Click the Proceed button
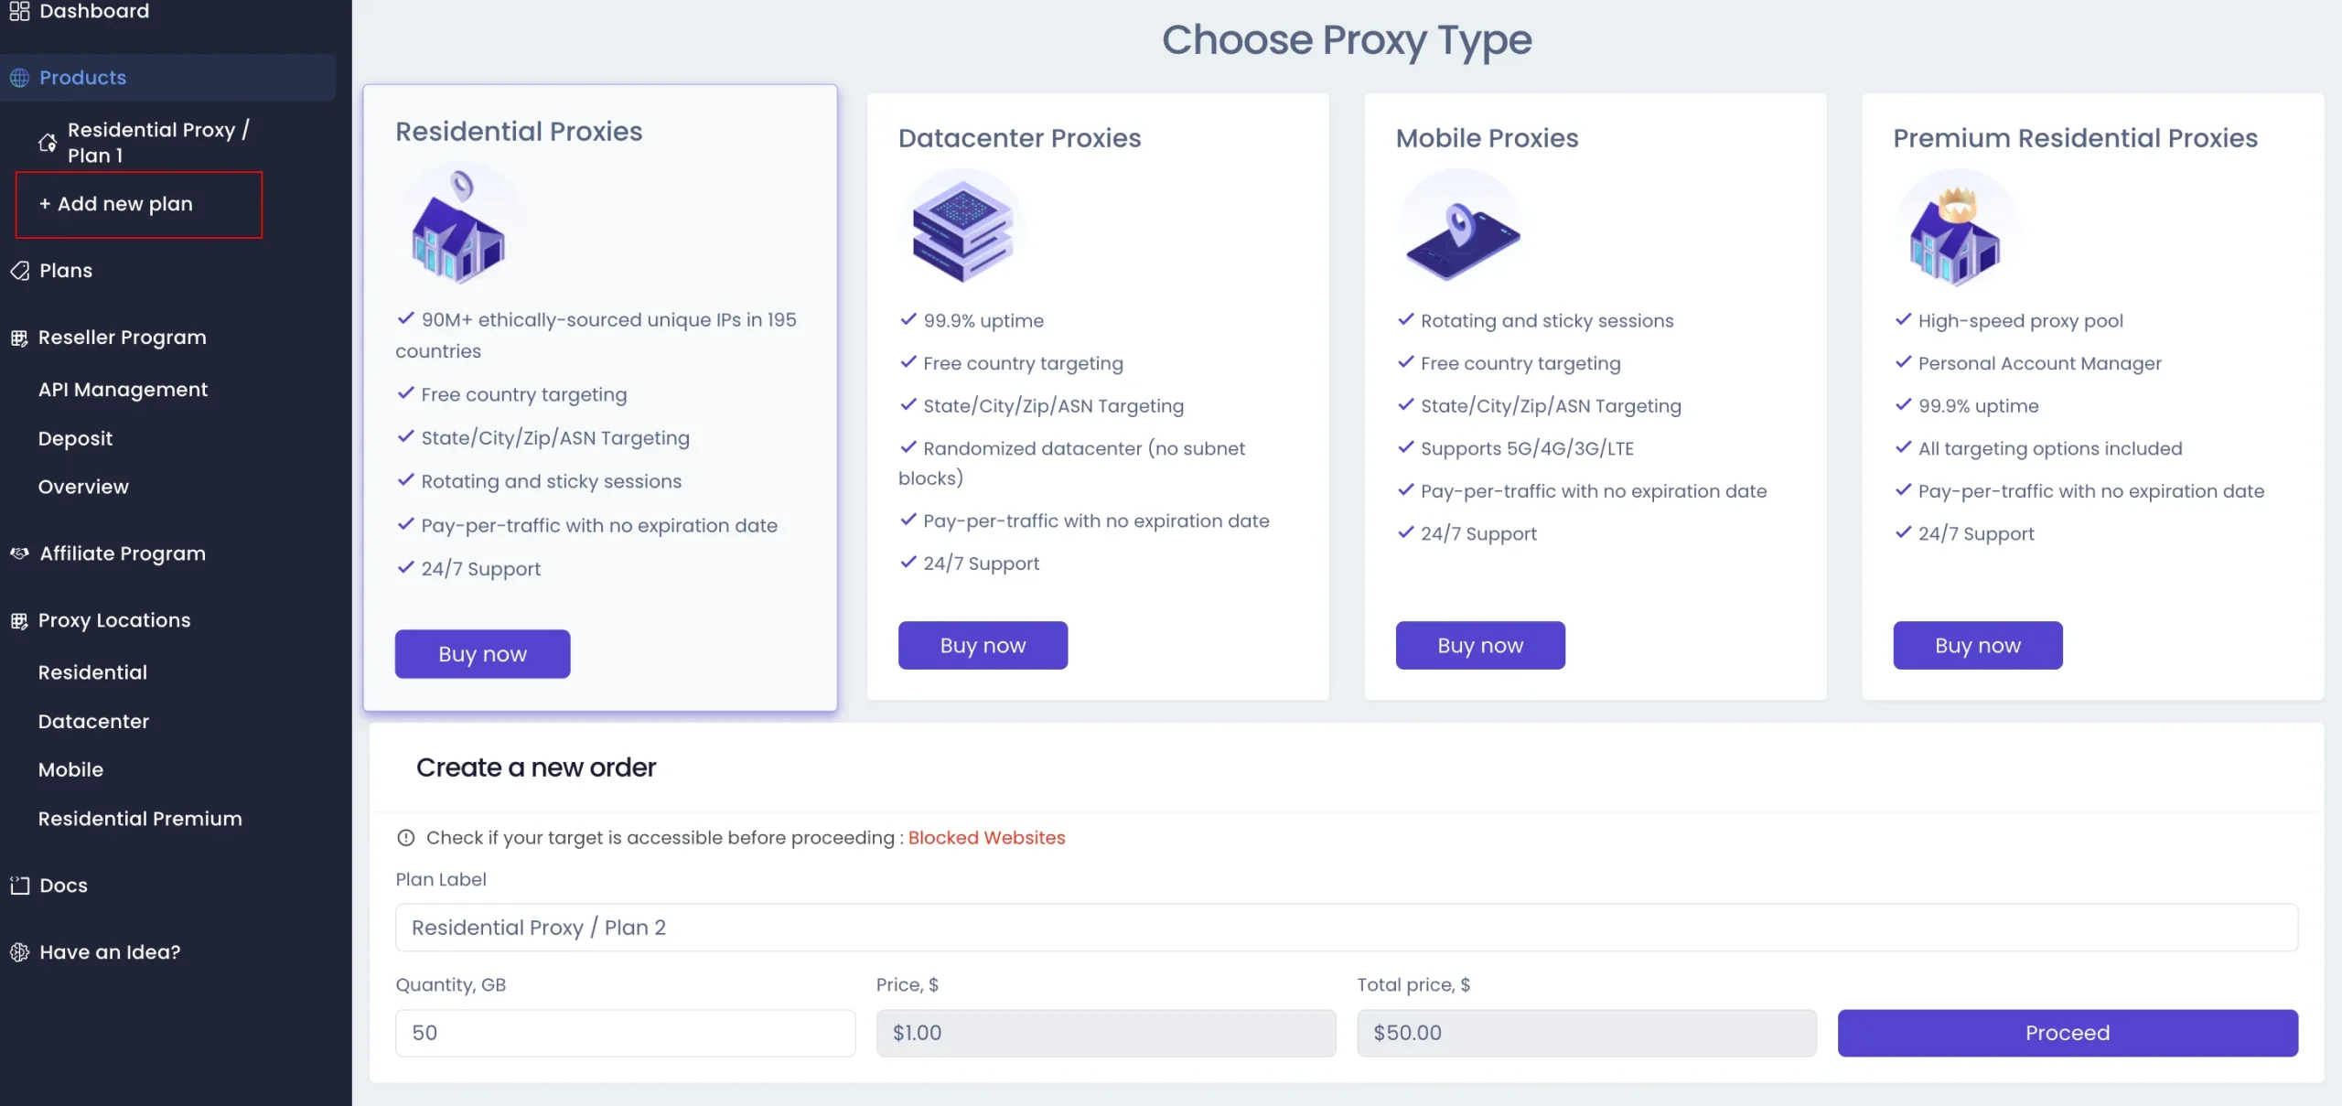This screenshot has width=2342, height=1106. 2068,1033
